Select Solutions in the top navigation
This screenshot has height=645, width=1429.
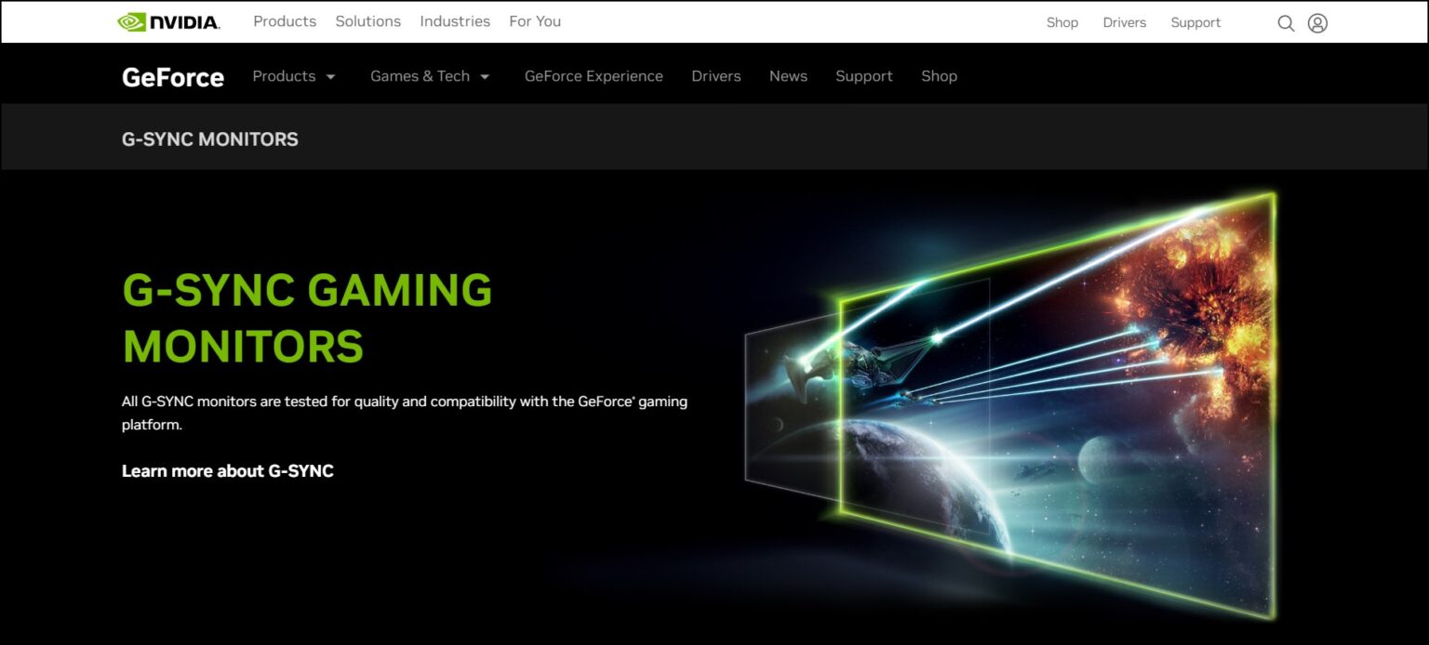point(368,20)
